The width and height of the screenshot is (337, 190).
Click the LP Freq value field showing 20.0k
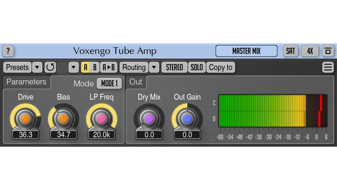(102, 134)
